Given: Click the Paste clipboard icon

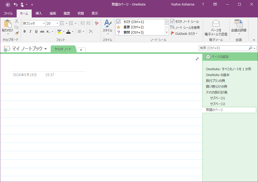Looking at the screenshot, I should pos(8,24).
